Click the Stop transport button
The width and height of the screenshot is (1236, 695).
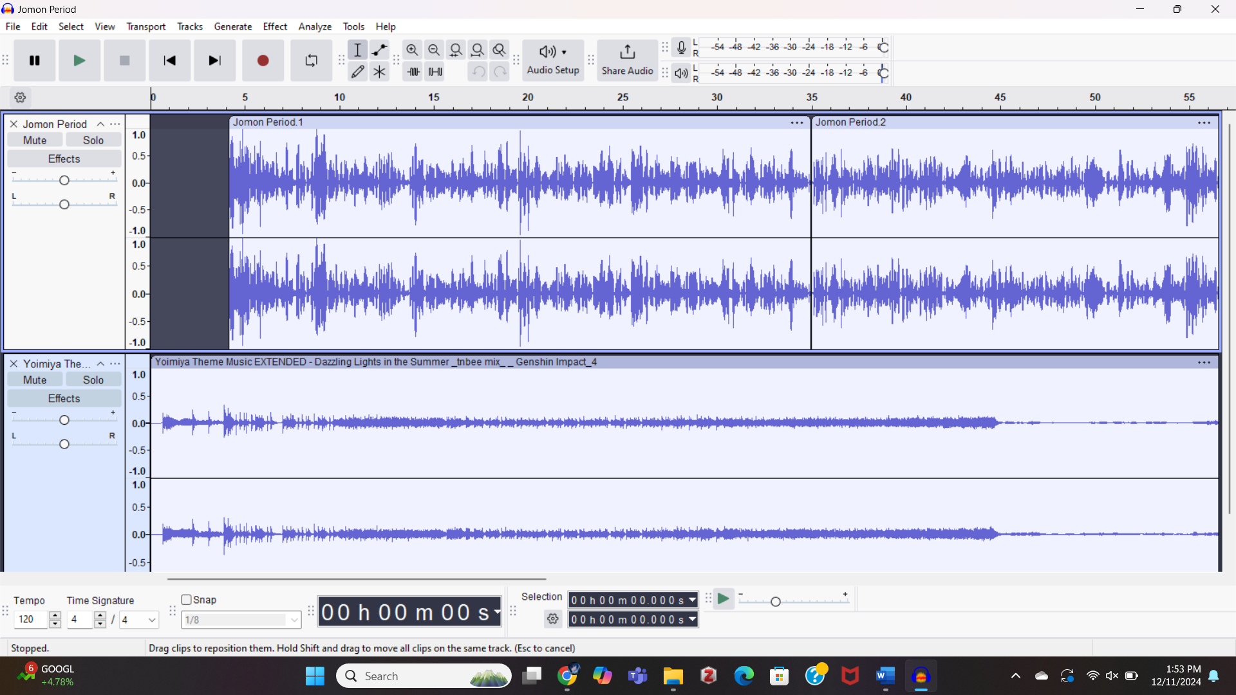click(124, 60)
